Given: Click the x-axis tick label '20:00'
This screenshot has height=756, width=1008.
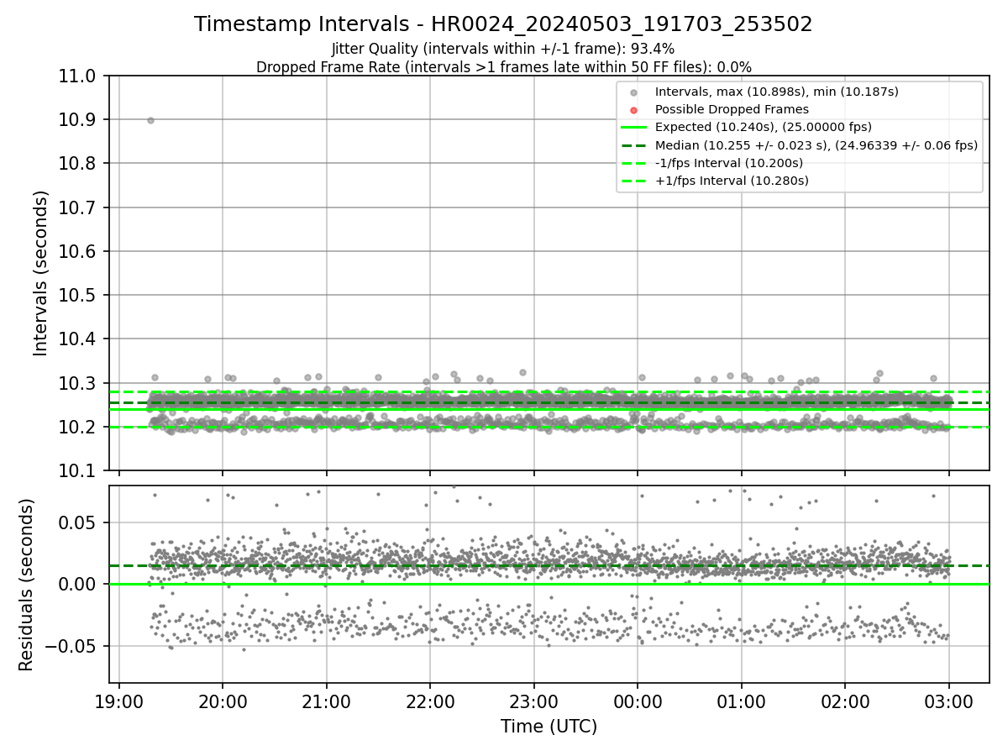Looking at the screenshot, I should pyautogui.click(x=223, y=701).
